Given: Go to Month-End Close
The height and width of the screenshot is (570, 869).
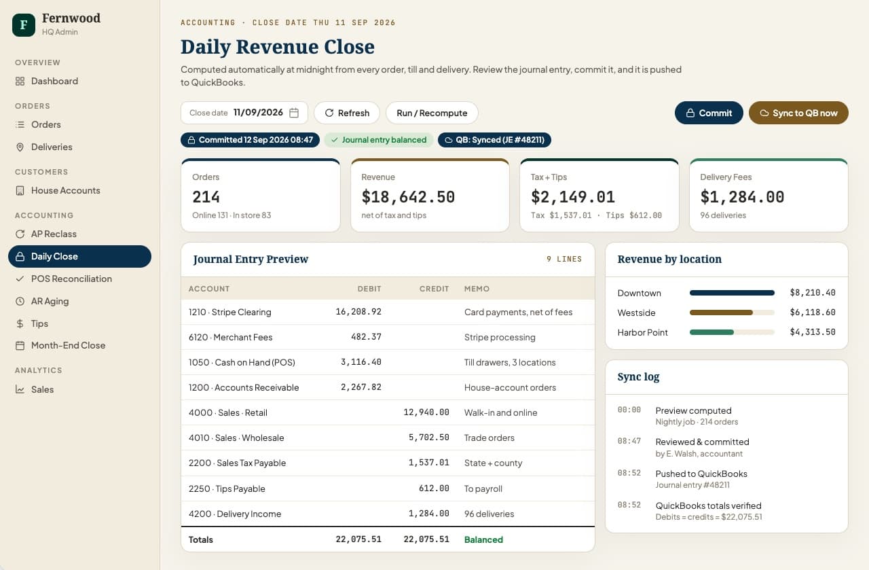Looking at the screenshot, I should 79,345.
